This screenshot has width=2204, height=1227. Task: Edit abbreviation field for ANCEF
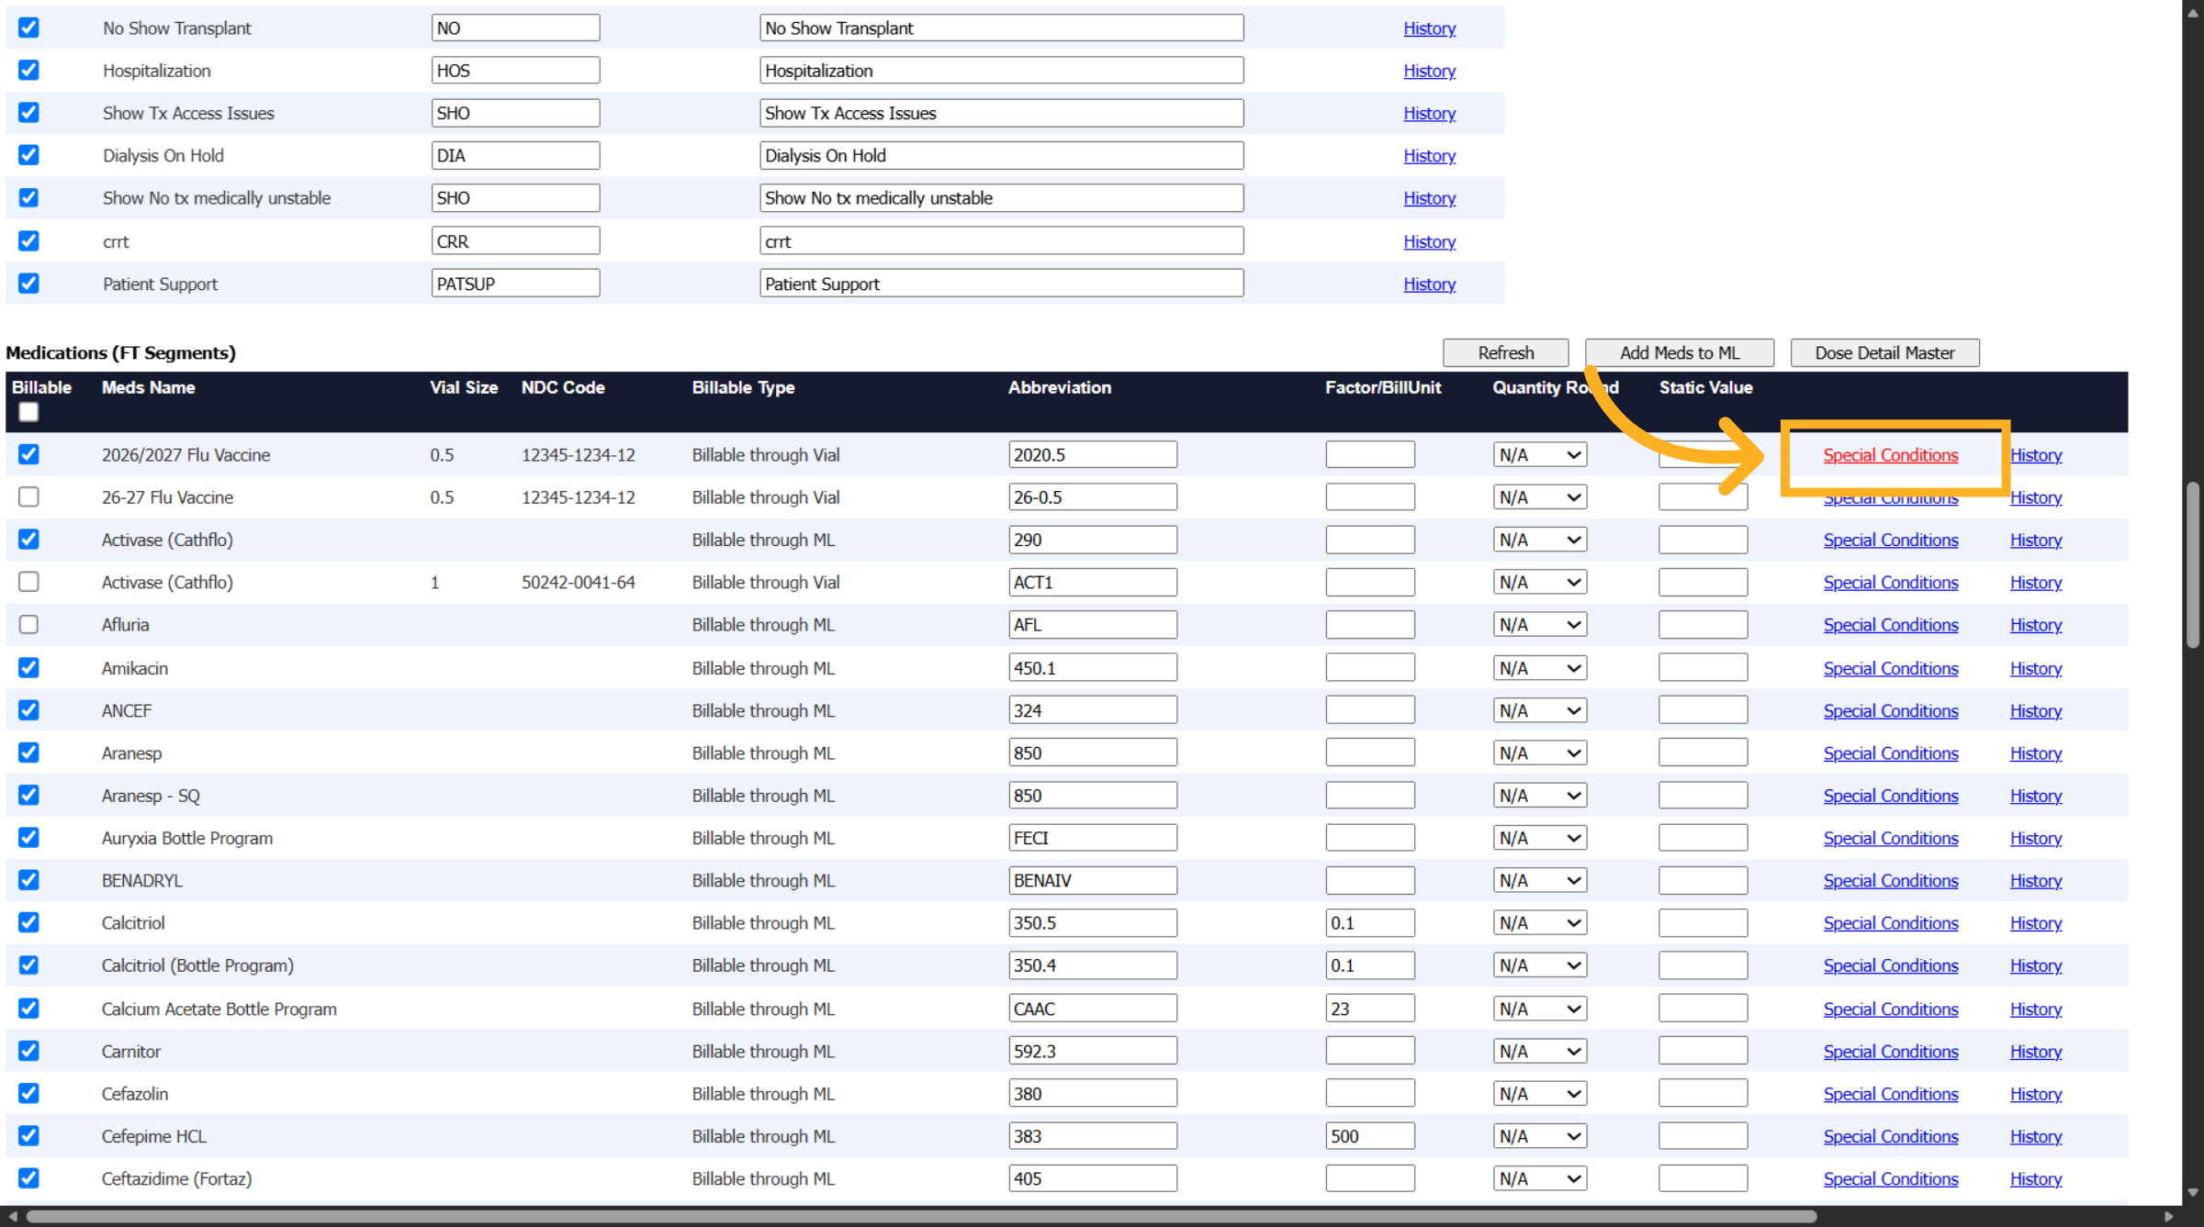pyautogui.click(x=1093, y=710)
